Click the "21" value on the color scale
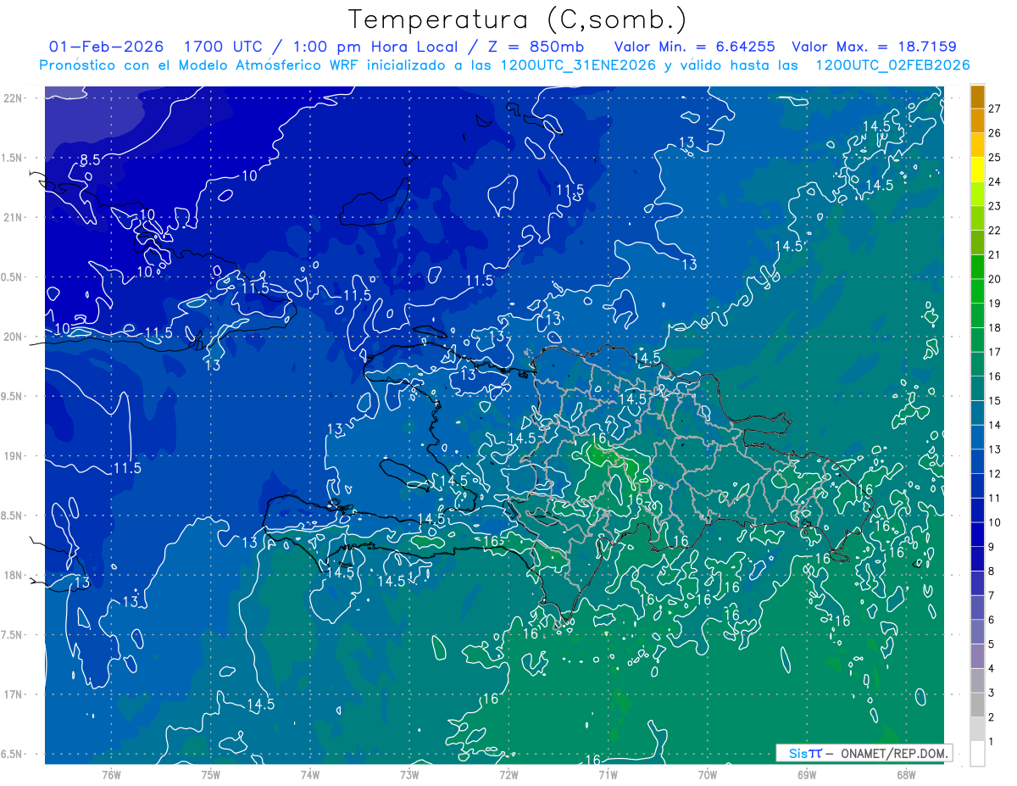The width and height of the screenshot is (1017, 786). click(x=994, y=254)
